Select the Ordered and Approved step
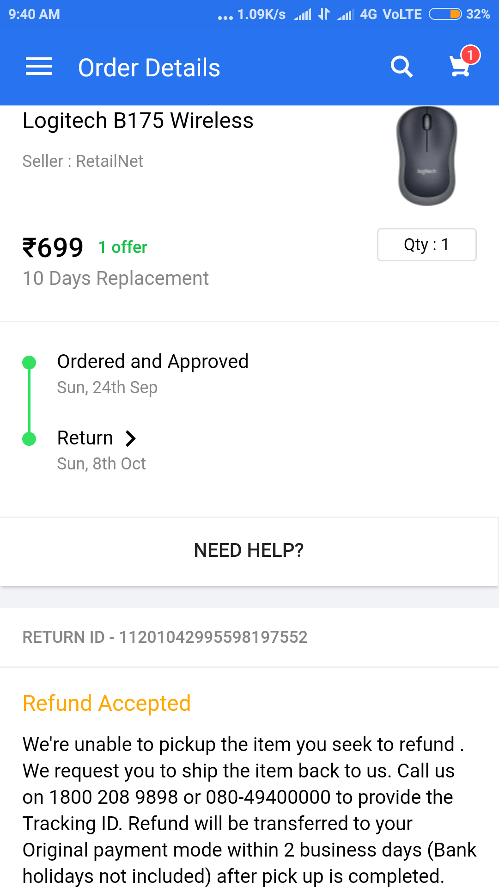This screenshot has width=499, height=888. click(152, 362)
